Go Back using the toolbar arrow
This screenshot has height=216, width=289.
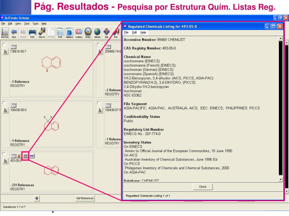[x=14, y=33]
